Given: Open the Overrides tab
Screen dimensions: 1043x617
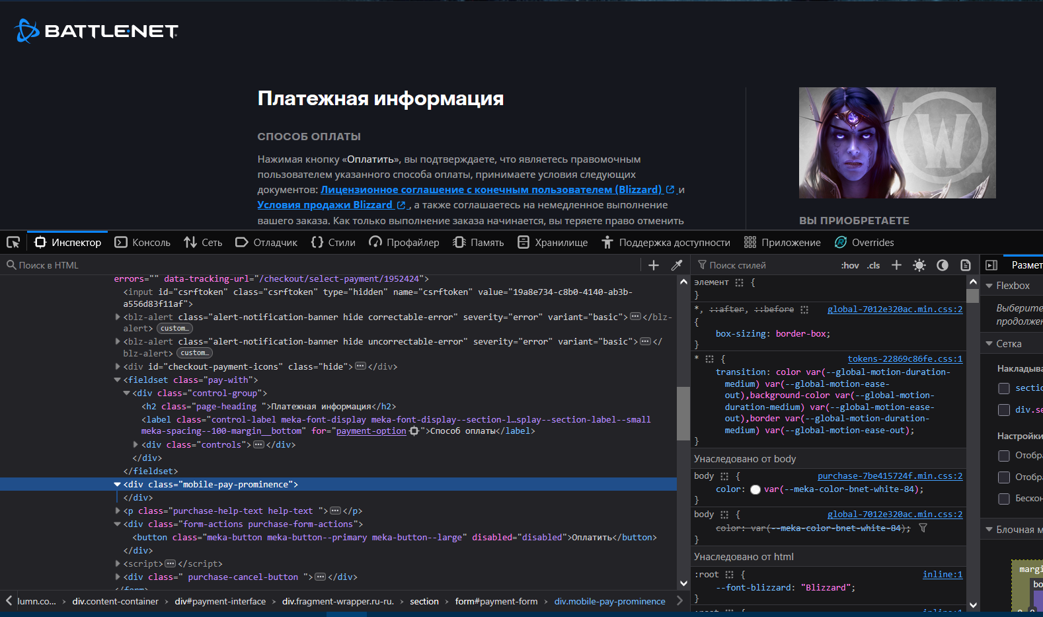Looking at the screenshot, I should tap(865, 243).
